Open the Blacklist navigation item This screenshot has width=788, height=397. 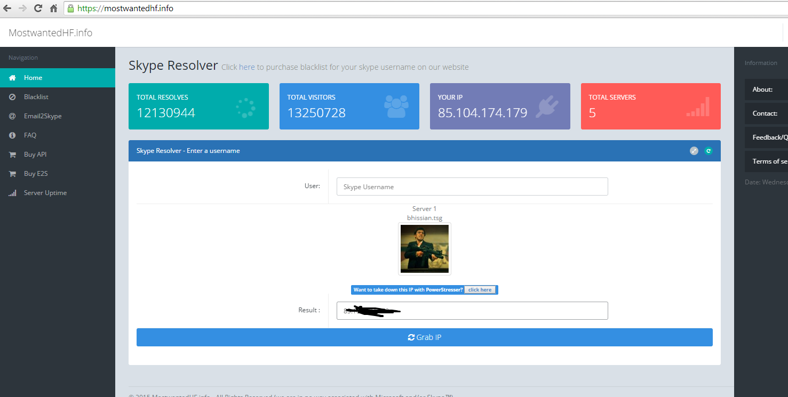coord(58,97)
